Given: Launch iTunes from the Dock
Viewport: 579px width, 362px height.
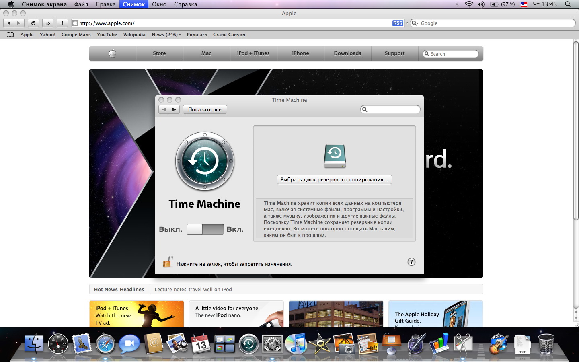Looking at the screenshot, I should (296, 344).
